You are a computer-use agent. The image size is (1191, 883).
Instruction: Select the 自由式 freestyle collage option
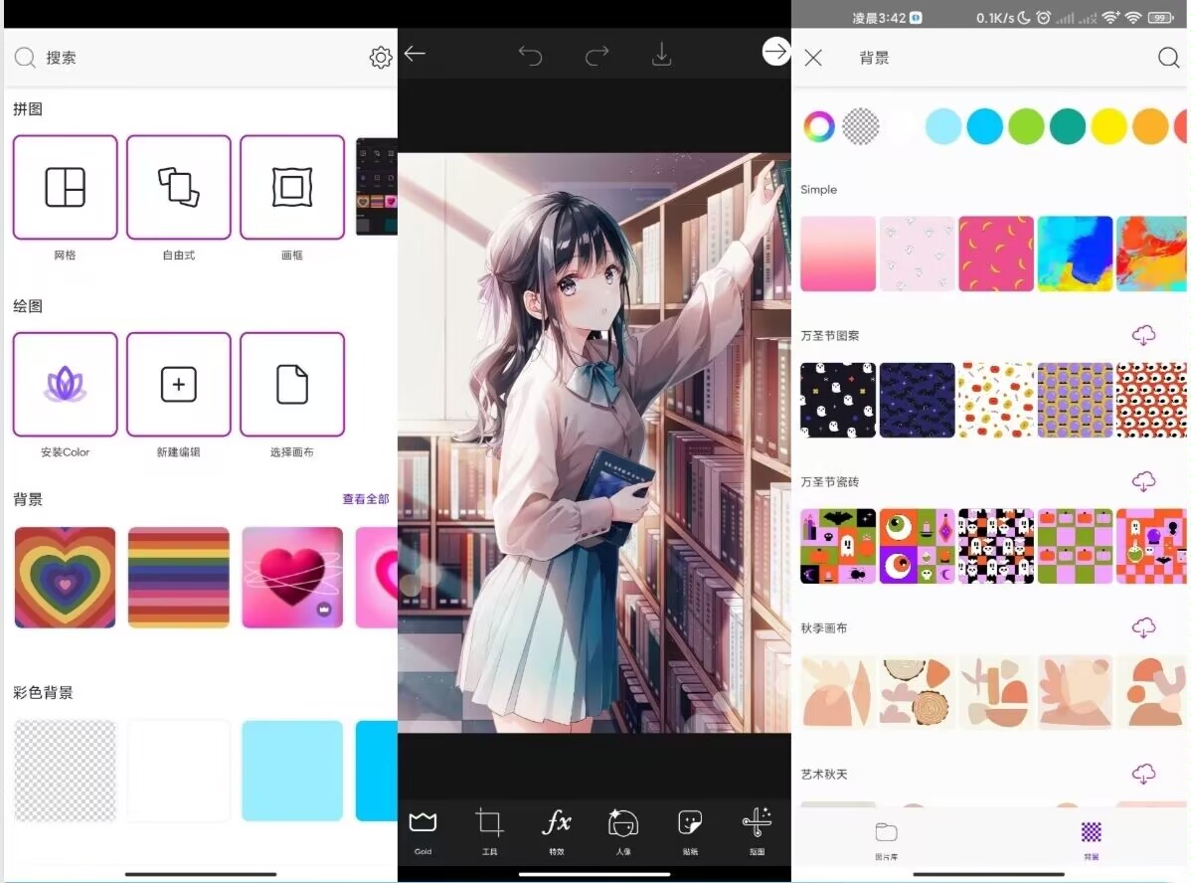point(178,187)
